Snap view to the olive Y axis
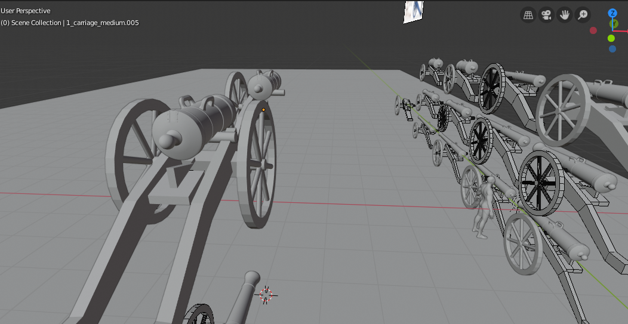The height and width of the screenshot is (324, 628). tap(614, 24)
